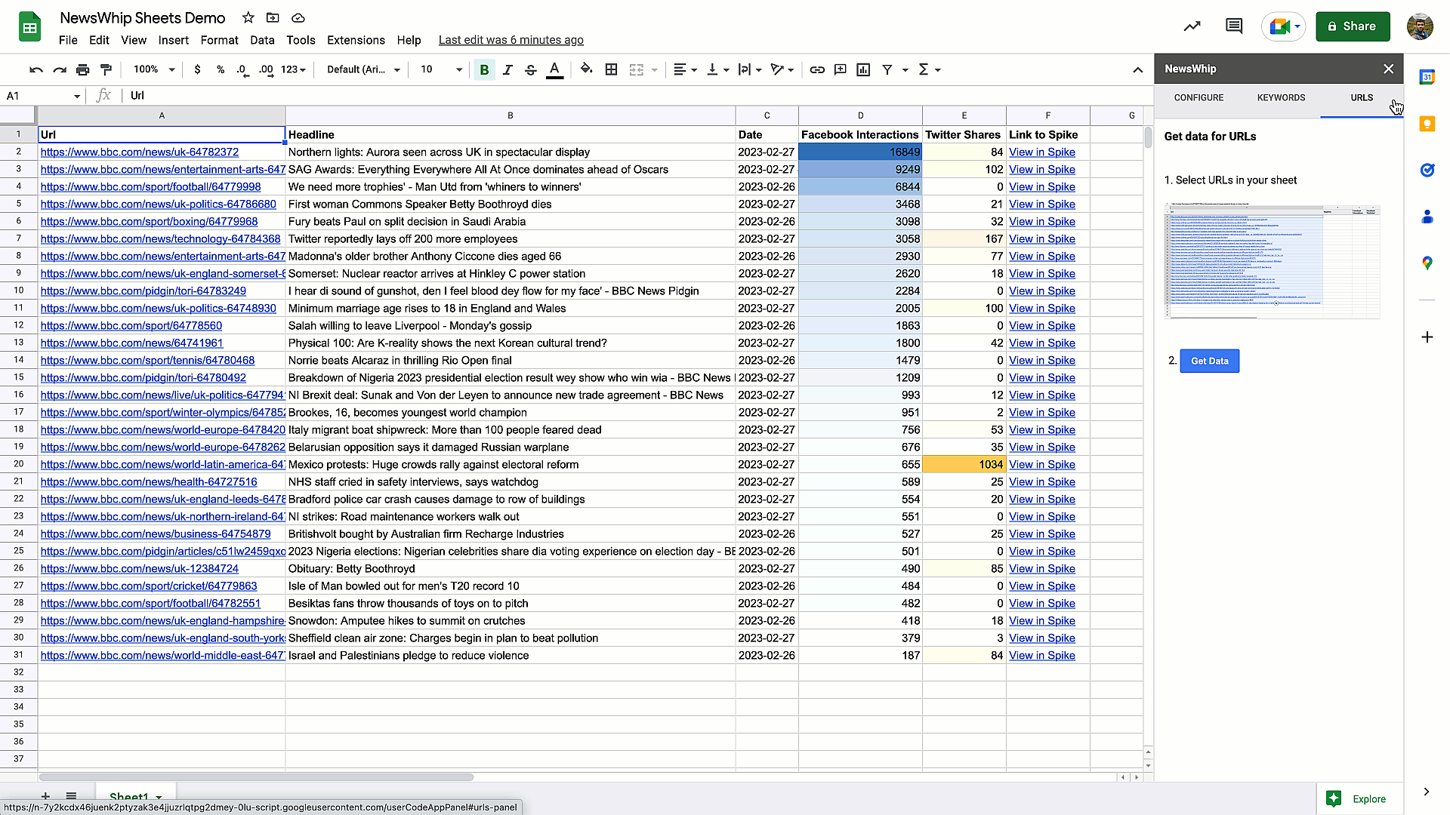Star the NewsWhip Sheets Demo document
This screenshot has height=815, width=1450.
coord(248,17)
